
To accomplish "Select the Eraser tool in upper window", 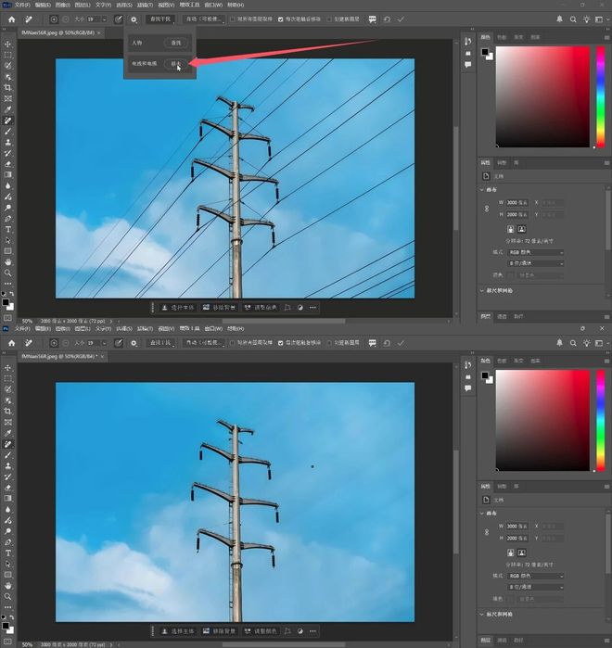I will pyautogui.click(x=7, y=164).
